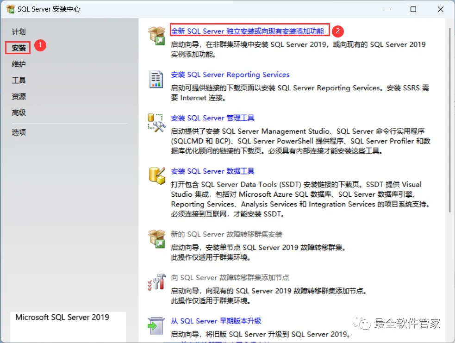
Task: Click the Microsoft SQL Server 2019 label
Action: coord(62,317)
